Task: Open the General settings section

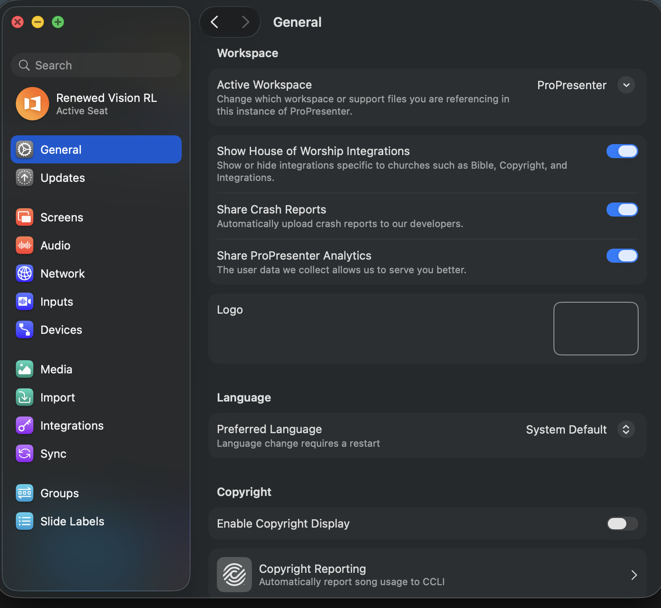Action: click(96, 149)
